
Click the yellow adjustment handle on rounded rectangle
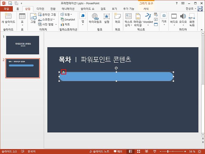63,72
